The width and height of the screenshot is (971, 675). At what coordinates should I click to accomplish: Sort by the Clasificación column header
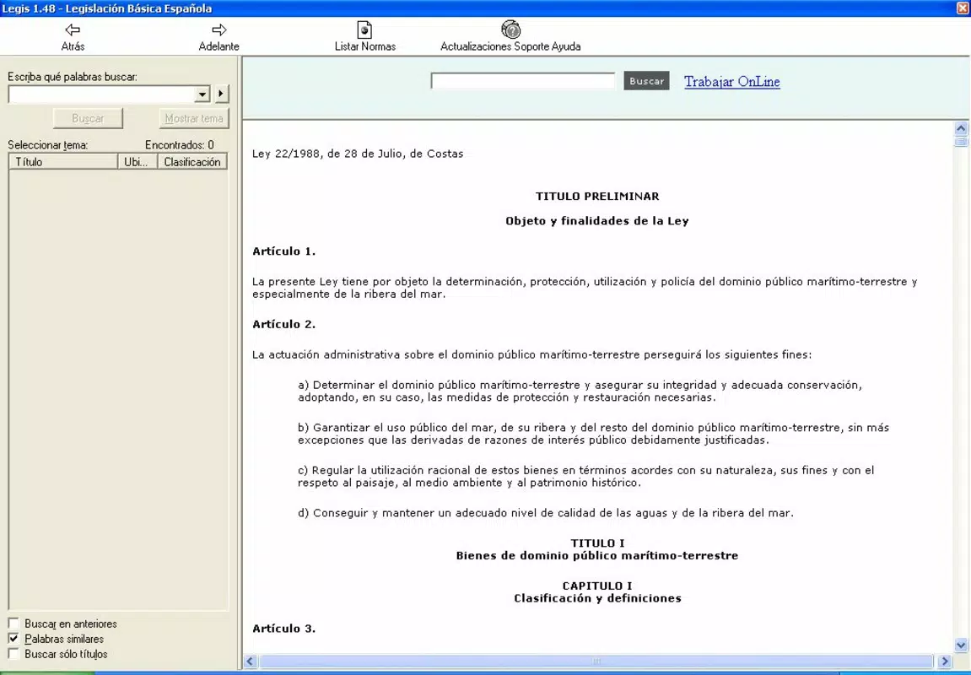(192, 162)
